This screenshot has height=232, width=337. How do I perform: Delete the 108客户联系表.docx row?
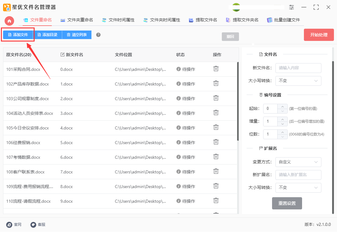pos(216,171)
